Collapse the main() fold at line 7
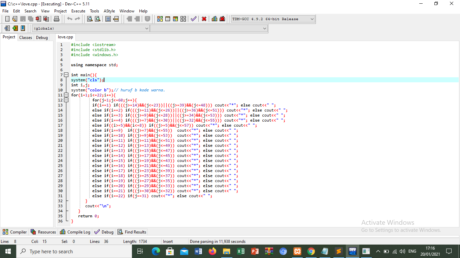 pyautogui.click(x=66, y=75)
